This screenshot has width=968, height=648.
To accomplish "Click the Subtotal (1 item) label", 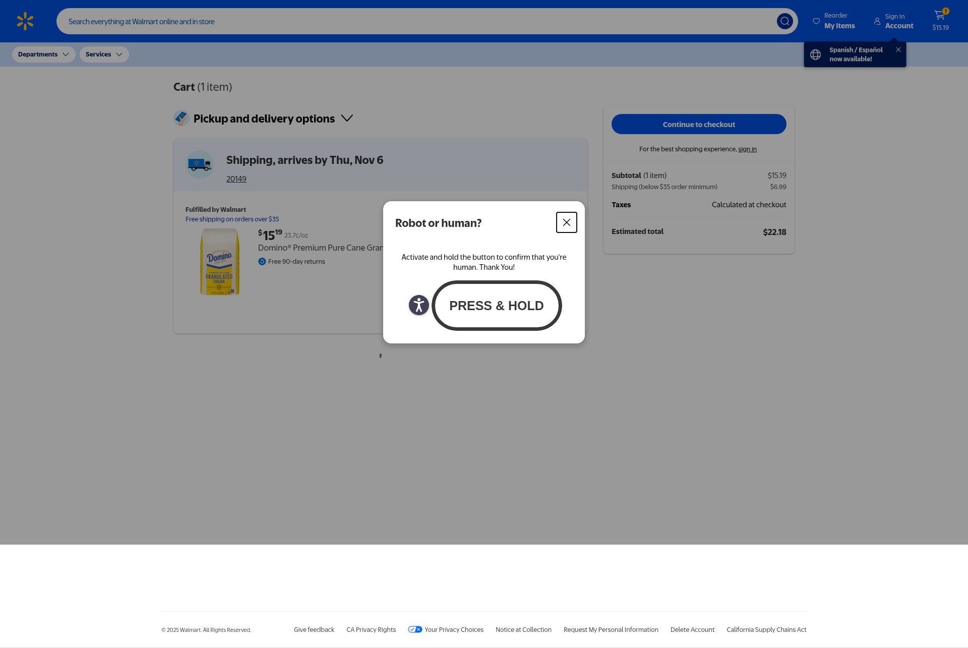I will point(639,175).
